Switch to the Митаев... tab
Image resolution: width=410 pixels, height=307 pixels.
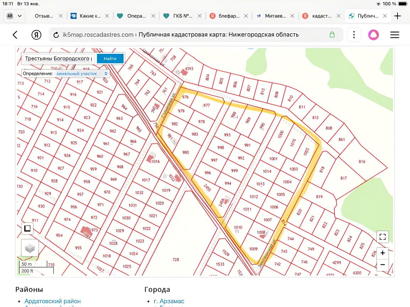(x=275, y=16)
